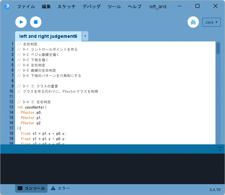Open the デバッグ menu
The image size is (225, 195).
(92, 7)
